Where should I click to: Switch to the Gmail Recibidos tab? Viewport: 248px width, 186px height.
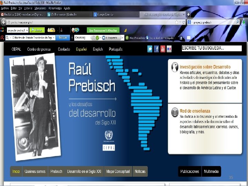coord(23,14)
